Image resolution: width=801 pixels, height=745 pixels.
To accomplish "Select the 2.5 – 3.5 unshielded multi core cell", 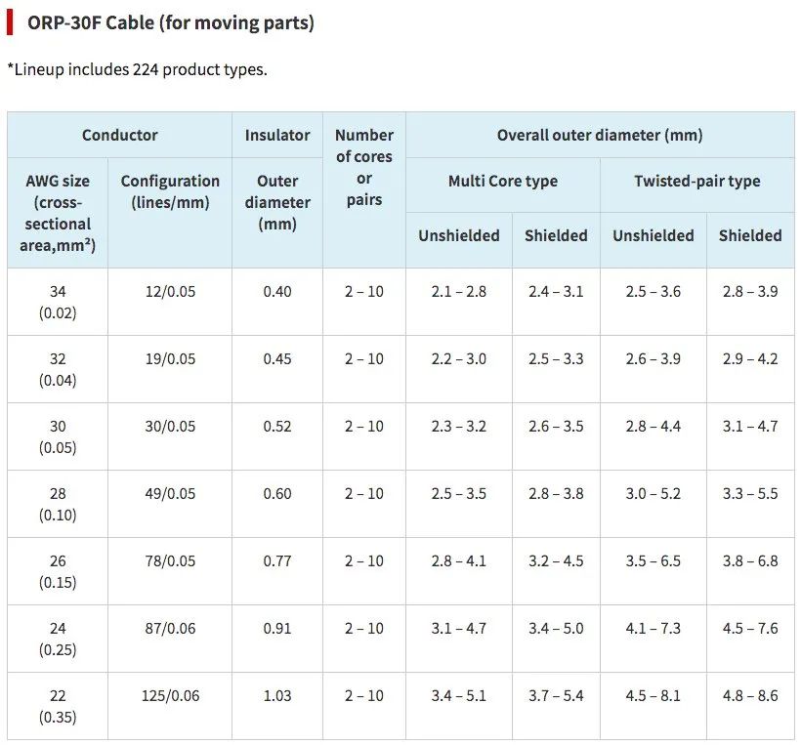I will coord(459,494).
